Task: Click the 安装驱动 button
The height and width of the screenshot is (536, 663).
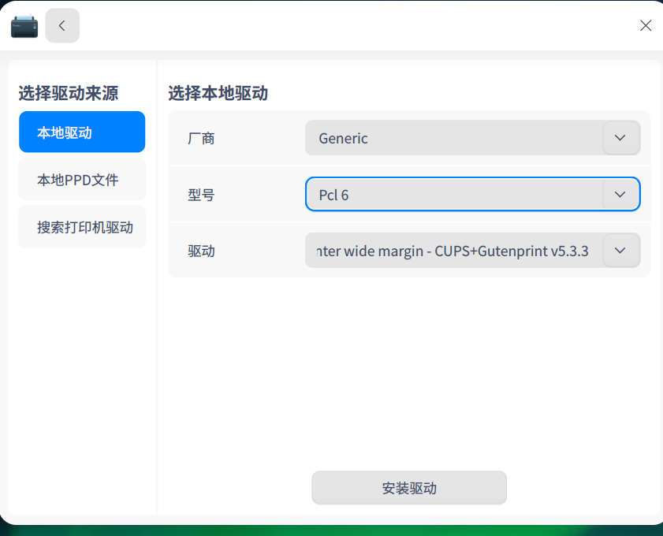Action: click(x=409, y=488)
